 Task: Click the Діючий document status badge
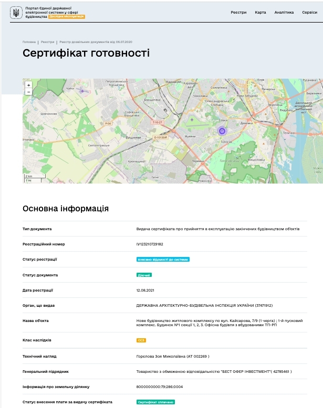(x=144, y=275)
